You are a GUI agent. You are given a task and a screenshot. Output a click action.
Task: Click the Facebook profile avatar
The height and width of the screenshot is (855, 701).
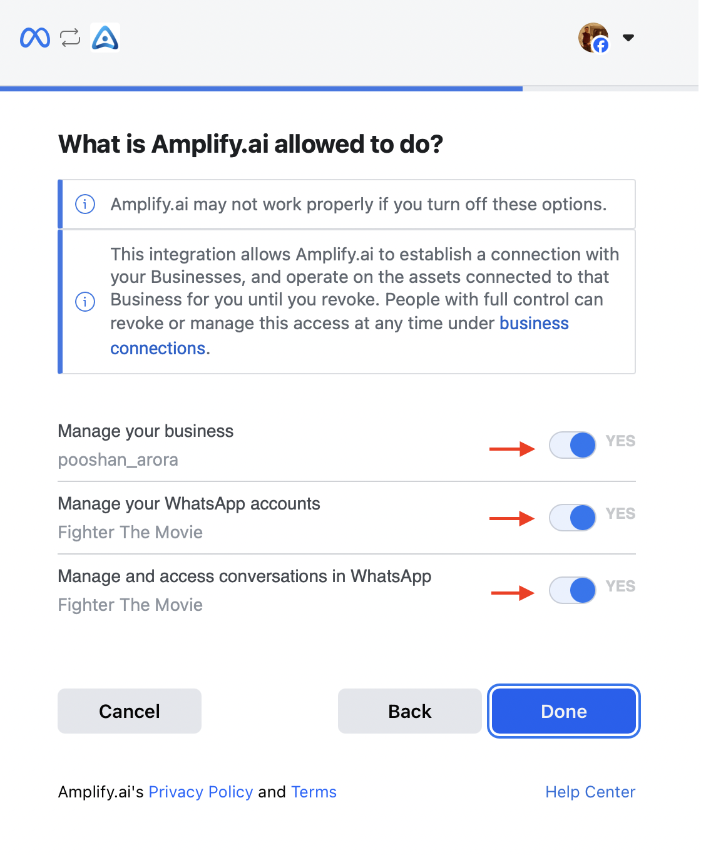593,38
